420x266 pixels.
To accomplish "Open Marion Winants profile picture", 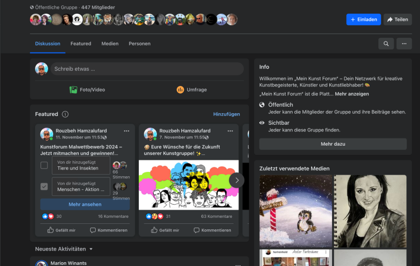I will (42, 263).
